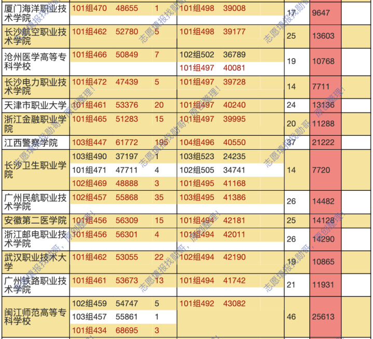Click the value 25613 in red column
The height and width of the screenshot is (339, 373).
pyautogui.click(x=323, y=317)
